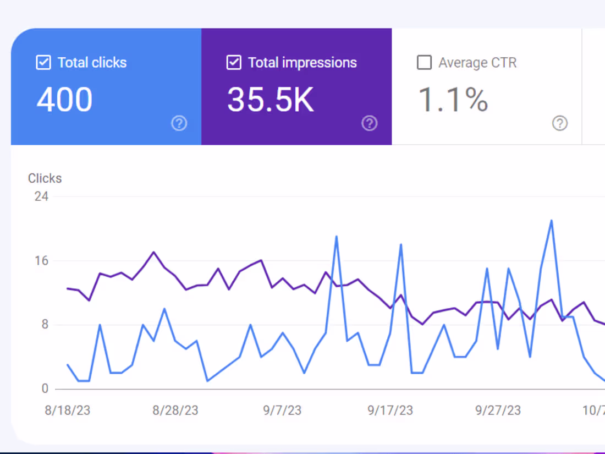
Task: Uncheck the Total impressions checkbox
Action: tap(234, 62)
